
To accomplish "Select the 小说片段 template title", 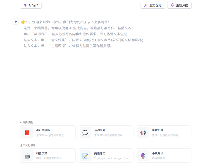I will click(x=158, y=153).
